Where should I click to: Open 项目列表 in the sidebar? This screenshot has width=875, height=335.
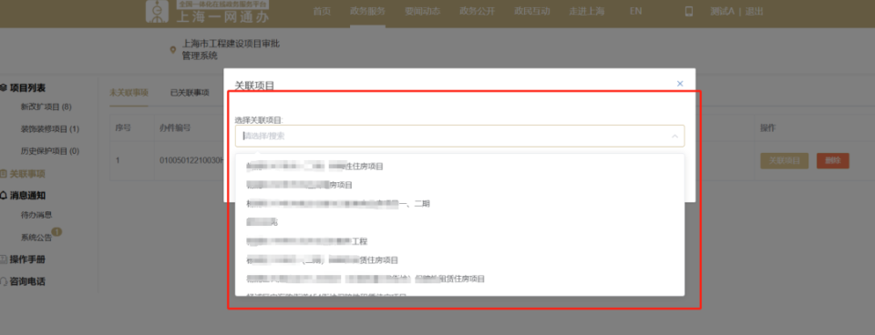(28, 87)
